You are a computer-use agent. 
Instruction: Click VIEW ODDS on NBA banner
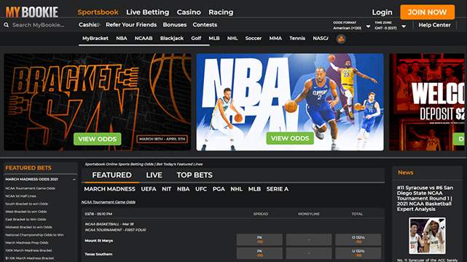[290, 138]
